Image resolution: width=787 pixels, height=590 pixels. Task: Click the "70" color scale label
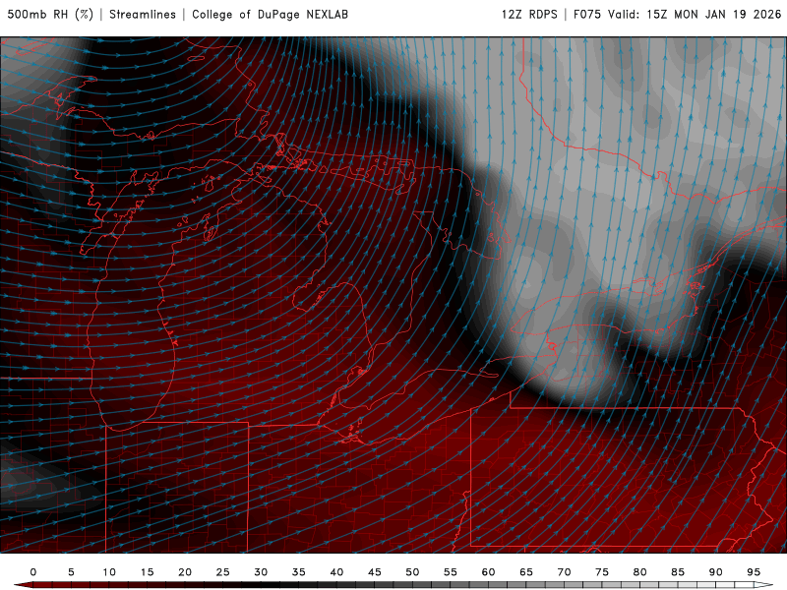pyautogui.click(x=564, y=572)
